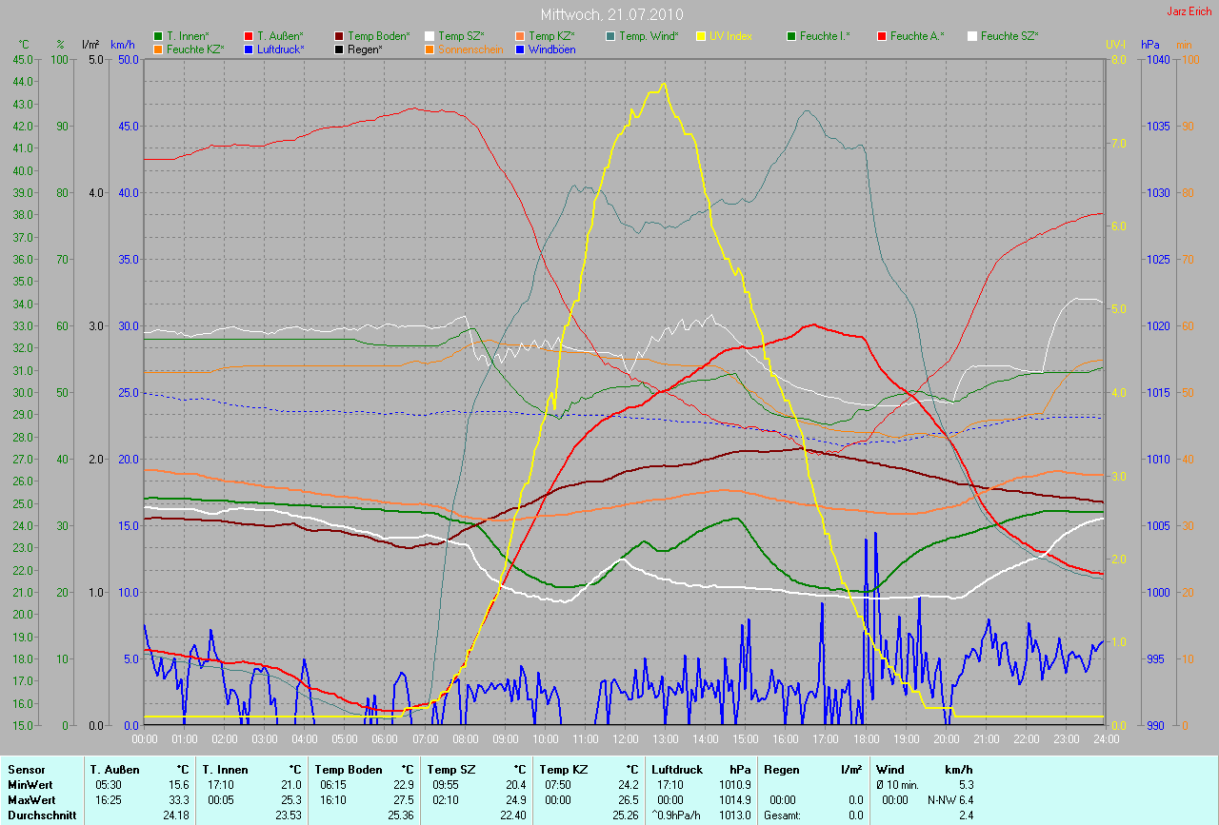Click the red T. Außen legend marker
Image resolution: width=1219 pixels, height=825 pixels.
(249, 36)
